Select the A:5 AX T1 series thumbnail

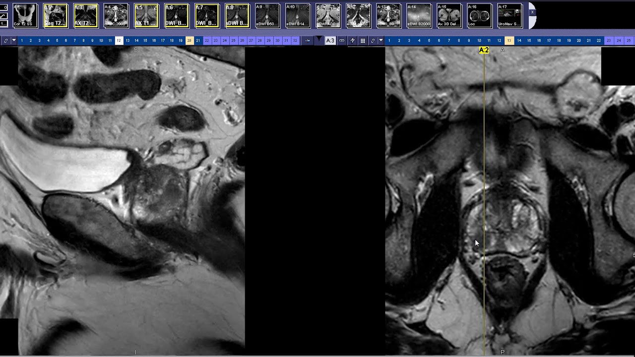(x=146, y=15)
